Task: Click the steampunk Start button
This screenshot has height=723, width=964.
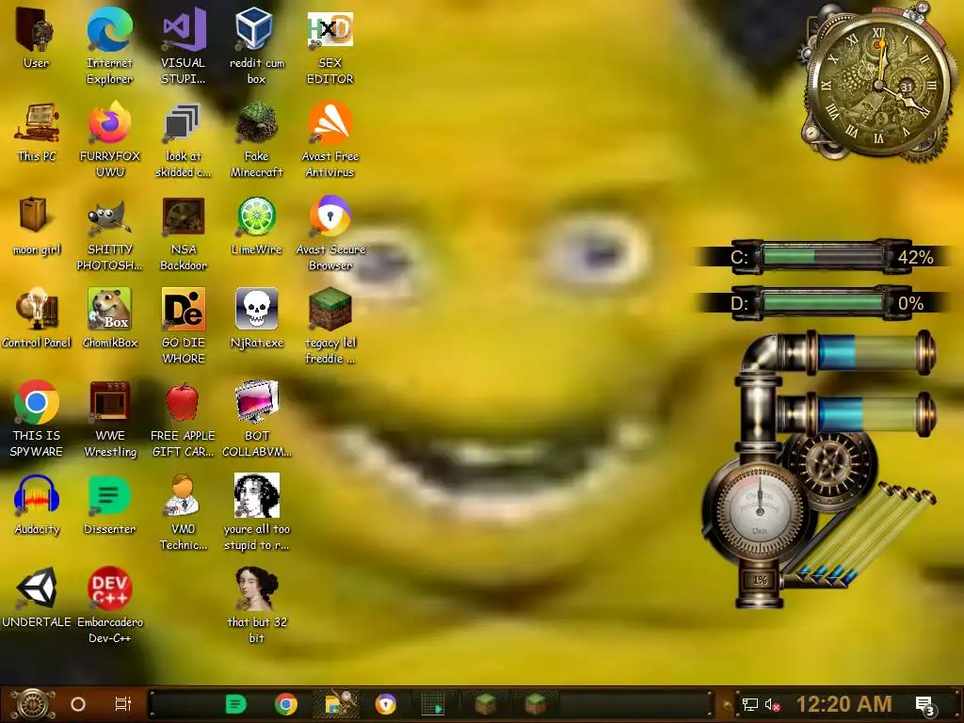Action: point(32,704)
